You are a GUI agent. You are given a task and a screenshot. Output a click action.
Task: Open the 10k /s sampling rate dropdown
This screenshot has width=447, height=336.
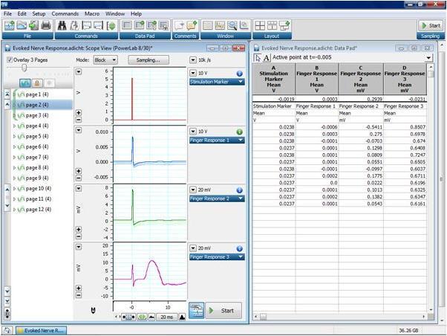tap(193, 60)
